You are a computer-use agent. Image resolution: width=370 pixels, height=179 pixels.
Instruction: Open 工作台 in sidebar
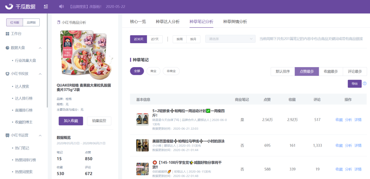click(16, 34)
